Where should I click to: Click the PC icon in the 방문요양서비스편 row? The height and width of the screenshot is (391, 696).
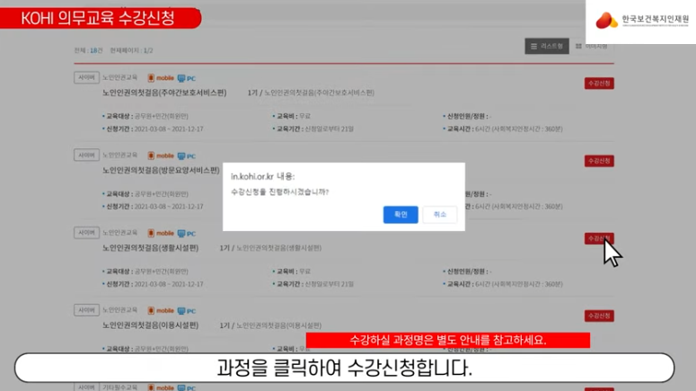187,156
